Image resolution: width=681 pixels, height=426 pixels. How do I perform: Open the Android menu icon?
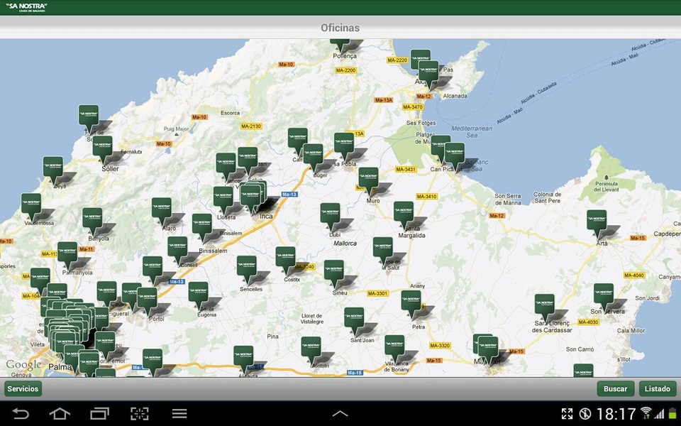tap(179, 413)
